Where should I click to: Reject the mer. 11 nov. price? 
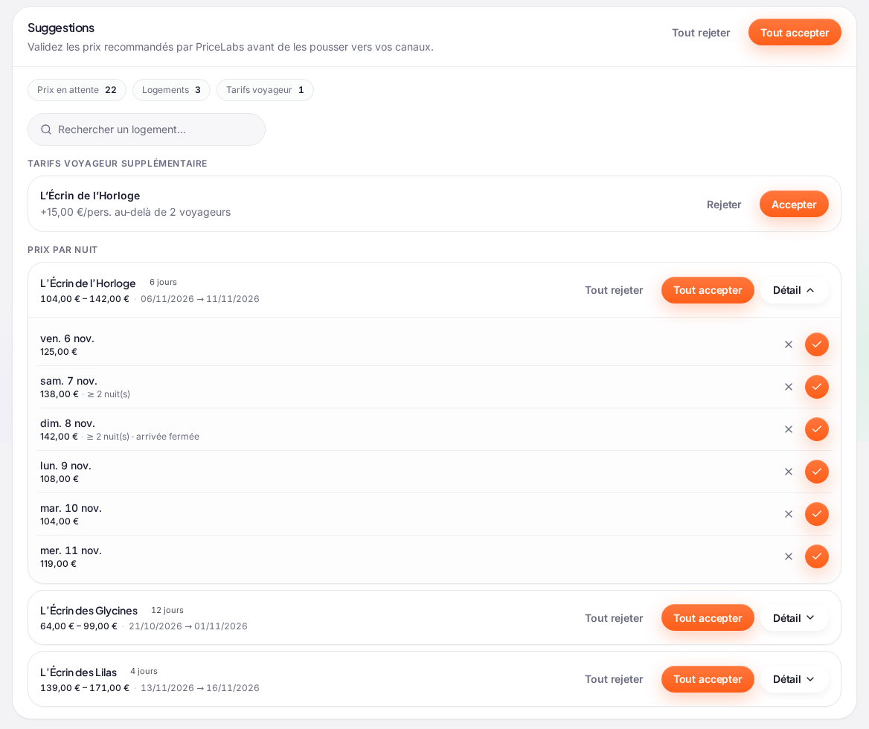(789, 556)
